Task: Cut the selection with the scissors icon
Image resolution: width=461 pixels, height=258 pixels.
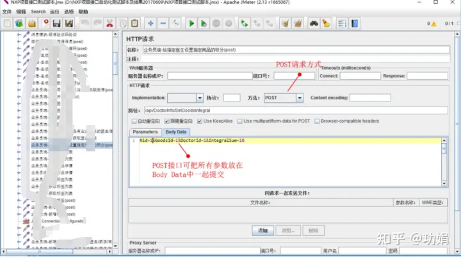Action: click(109, 24)
